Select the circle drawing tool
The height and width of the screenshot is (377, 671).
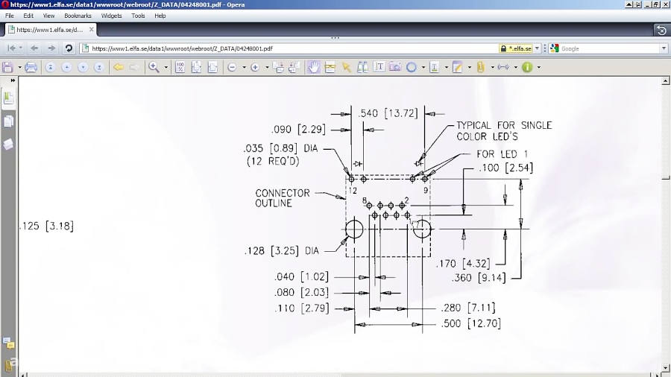pos(412,67)
